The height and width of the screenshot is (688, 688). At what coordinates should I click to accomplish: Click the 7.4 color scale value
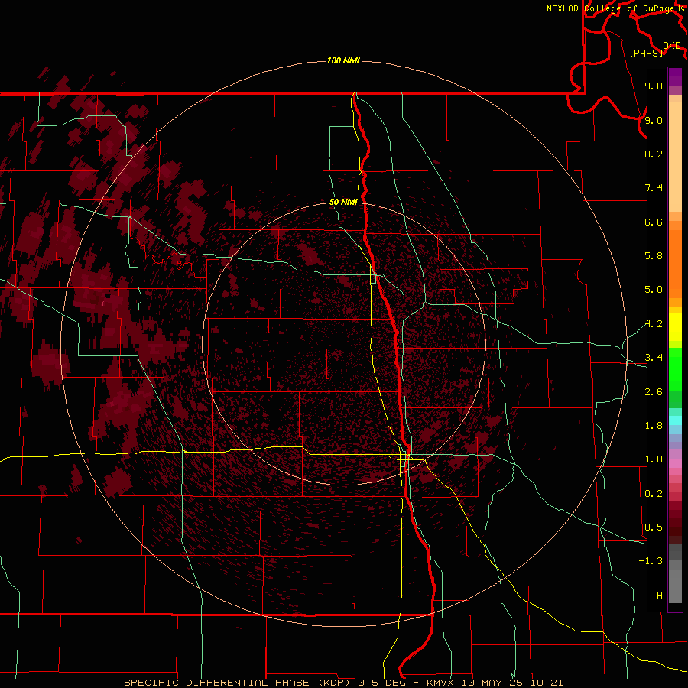(654, 188)
